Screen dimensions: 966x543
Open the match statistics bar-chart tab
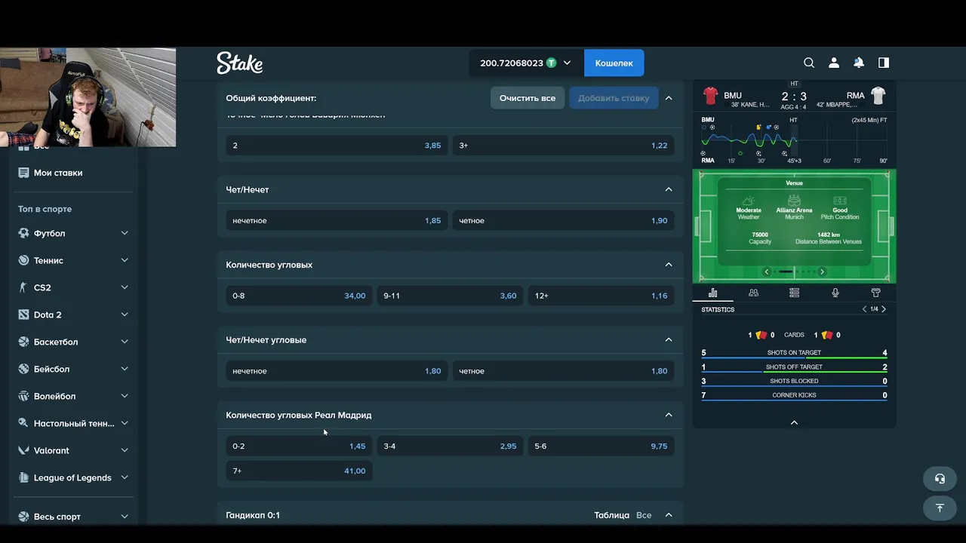[x=713, y=293]
